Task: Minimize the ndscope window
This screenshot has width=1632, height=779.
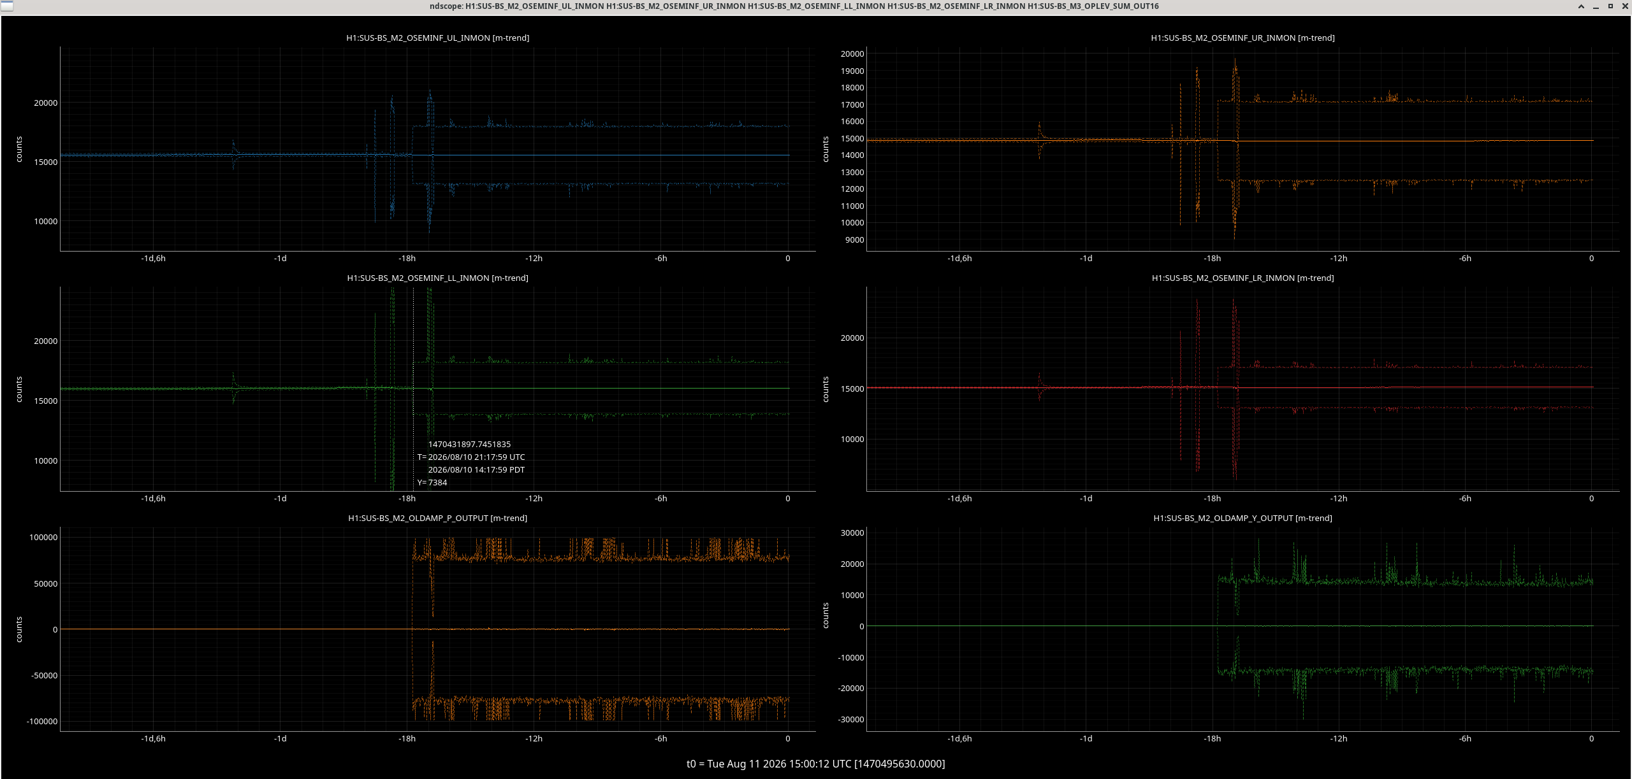Action: (x=1596, y=6)
